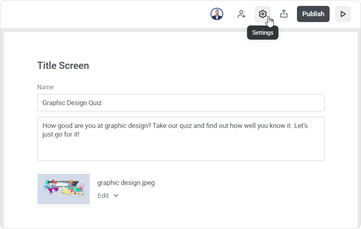
Task: Click the word Publish in the dark button
Action: point(313,14)
